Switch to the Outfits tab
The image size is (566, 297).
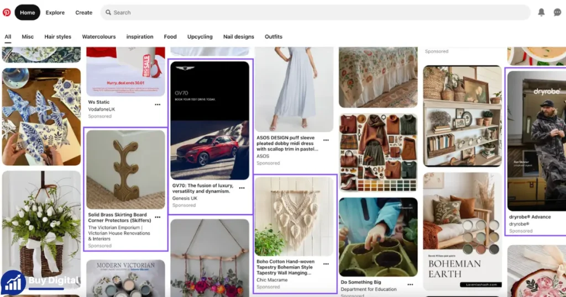click(x=273, y=37)
